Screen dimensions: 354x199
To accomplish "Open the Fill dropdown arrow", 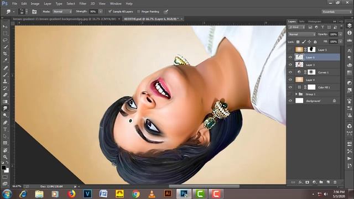I will (340, 42).
